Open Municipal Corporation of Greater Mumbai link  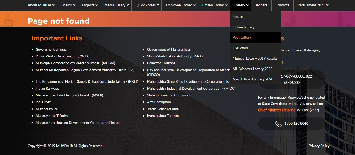tap(75, 63)
